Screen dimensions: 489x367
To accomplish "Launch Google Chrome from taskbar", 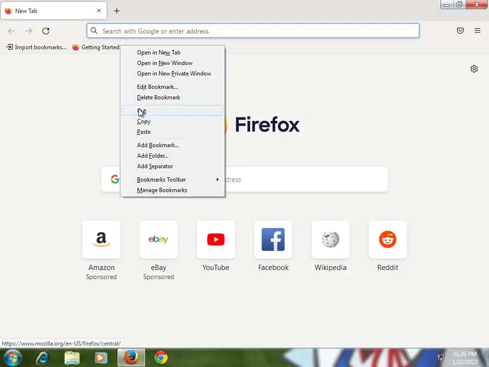I will click(161, 357).
